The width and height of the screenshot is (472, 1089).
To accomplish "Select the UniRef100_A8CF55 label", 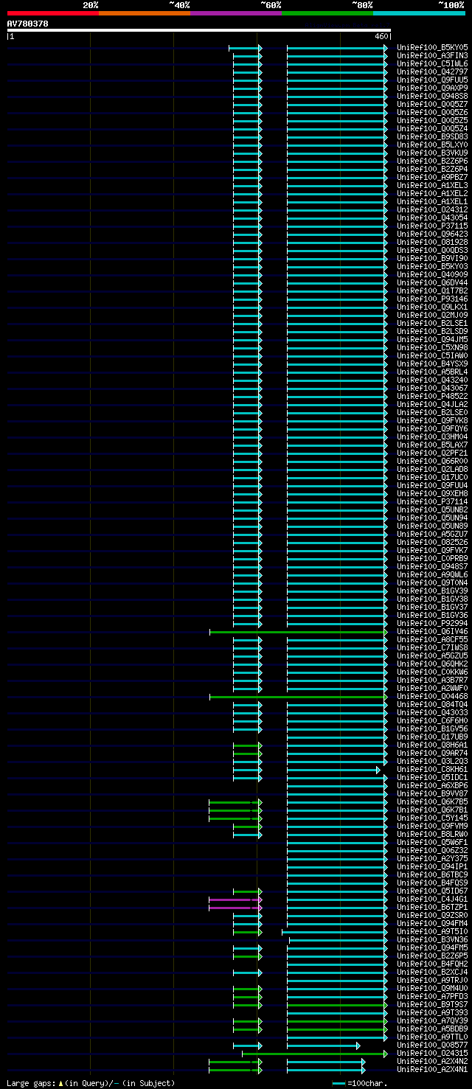I will [x=432, y=639].
